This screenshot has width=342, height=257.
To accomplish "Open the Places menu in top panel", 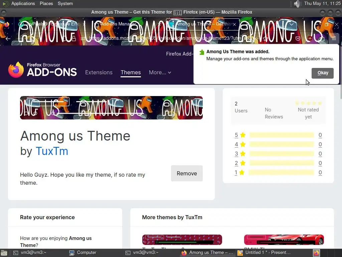I will [x=46, y=3].
